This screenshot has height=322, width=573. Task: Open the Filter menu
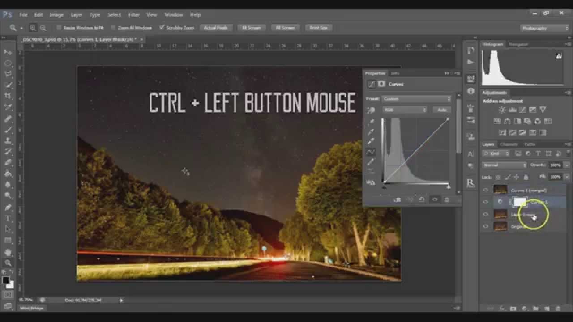coord(134,15)
